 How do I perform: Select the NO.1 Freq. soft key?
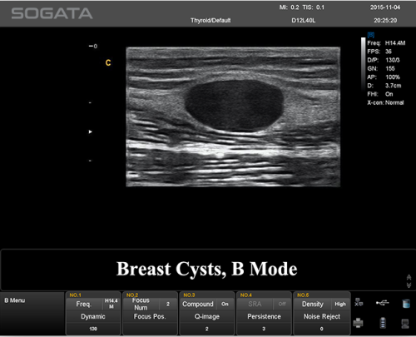point(83,304)
